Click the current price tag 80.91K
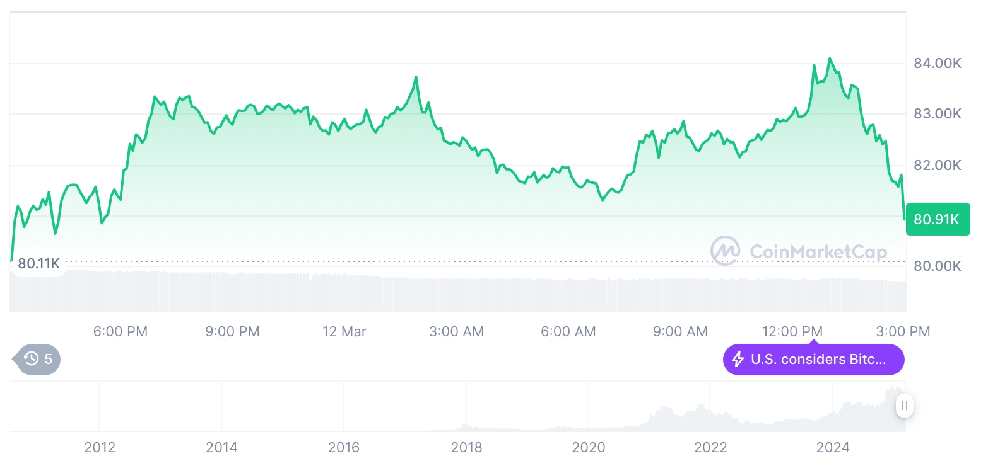The image size is (988, 461). pos(937,219)
